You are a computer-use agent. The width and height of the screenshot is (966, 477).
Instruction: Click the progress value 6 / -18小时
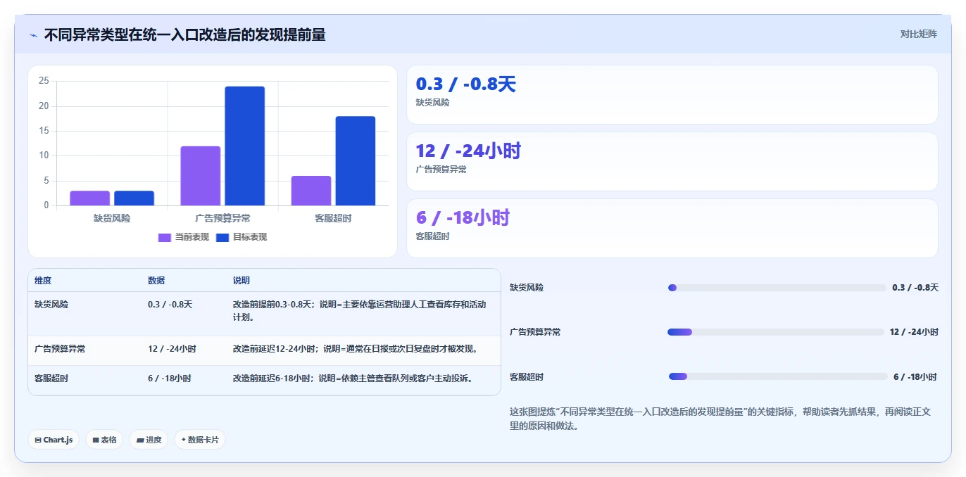pyautogui.click(x=915, y=377)
